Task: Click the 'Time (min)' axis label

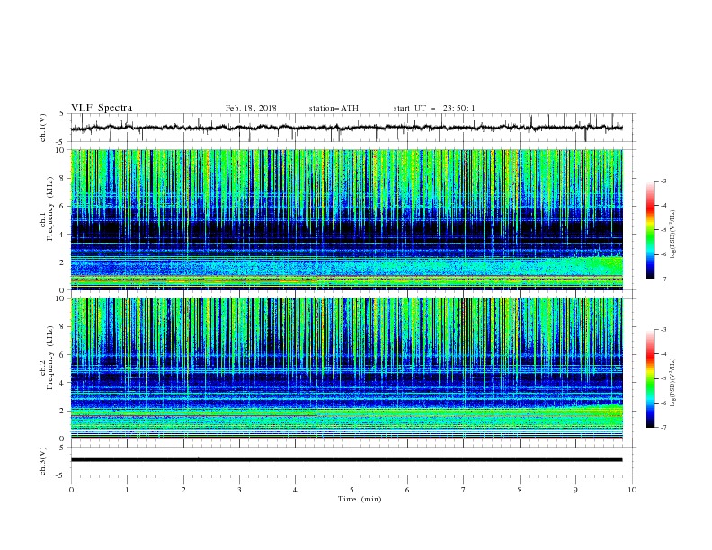Action: [x=360, y=499]
